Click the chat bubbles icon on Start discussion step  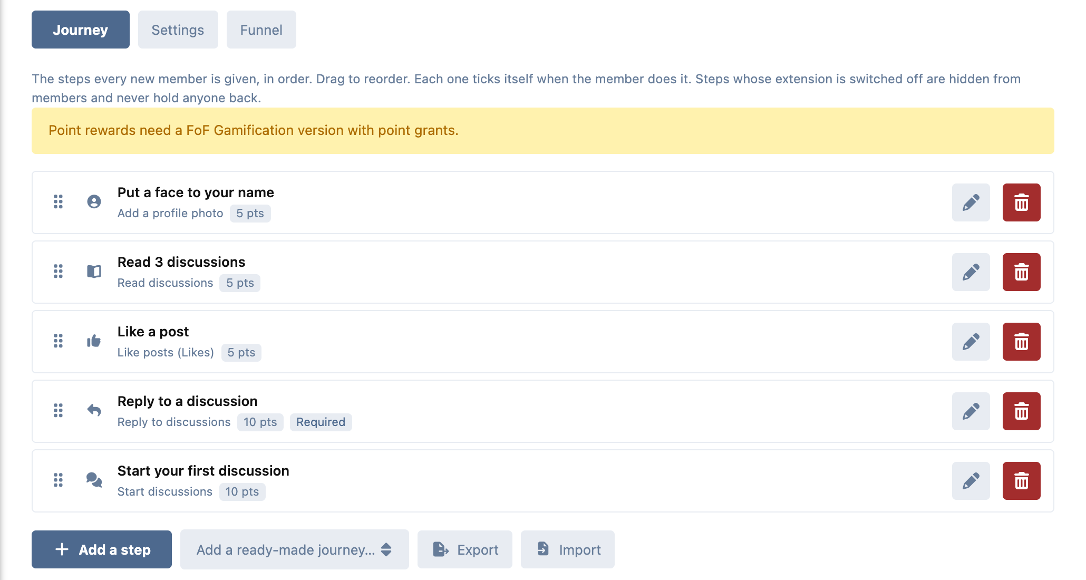click(x=94, y=480)
